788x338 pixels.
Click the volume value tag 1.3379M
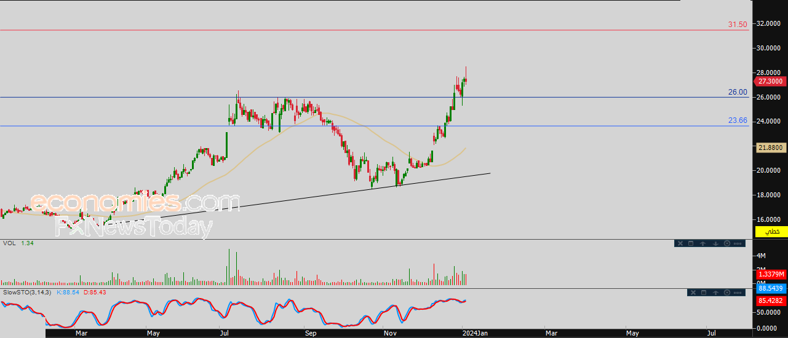[771, 274]
